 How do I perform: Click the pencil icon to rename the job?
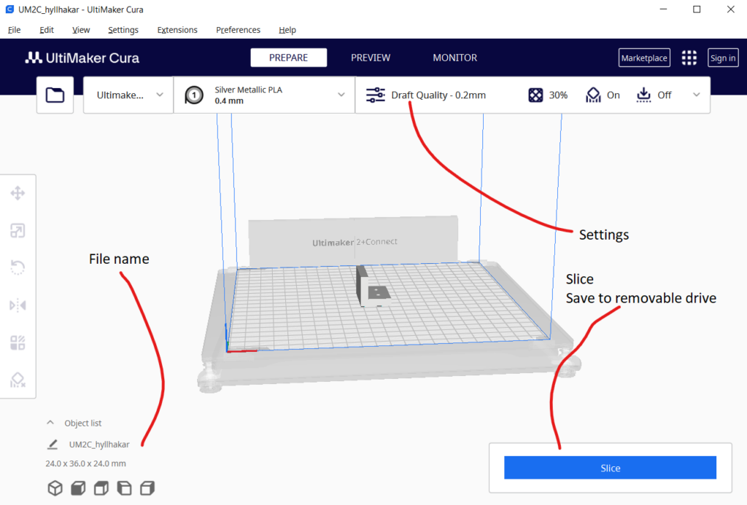tap(53, 444)
